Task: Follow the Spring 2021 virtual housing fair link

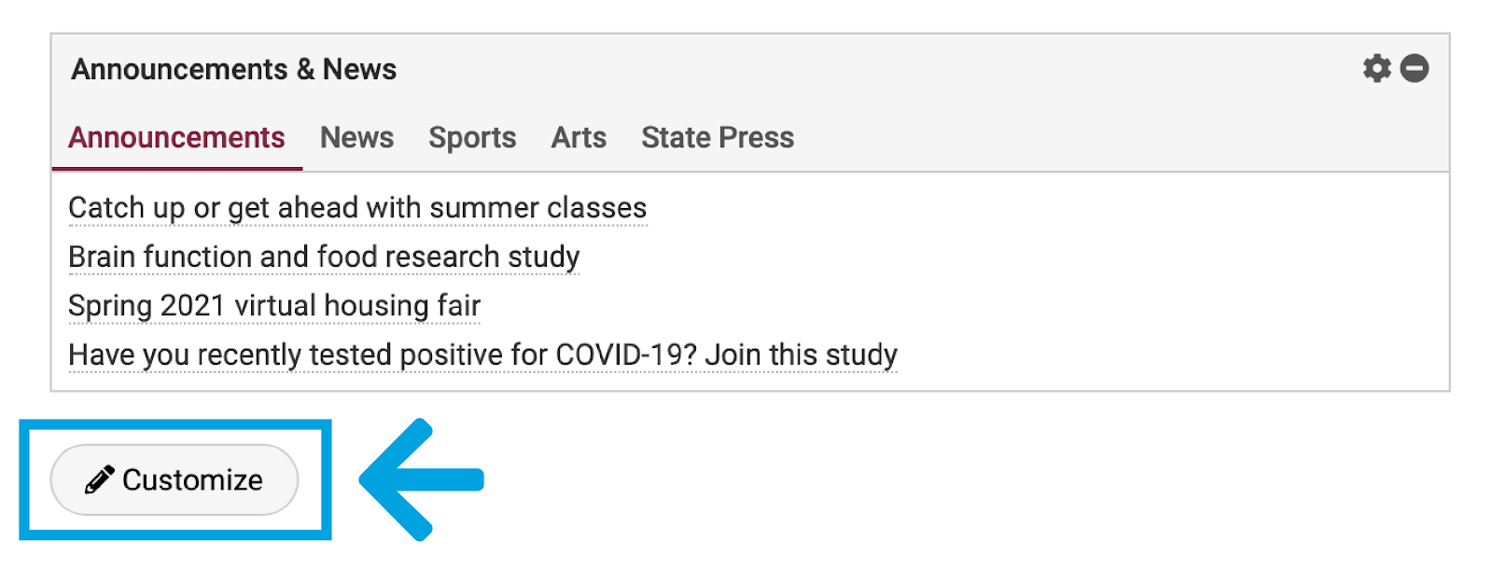Action: (274, 306)
